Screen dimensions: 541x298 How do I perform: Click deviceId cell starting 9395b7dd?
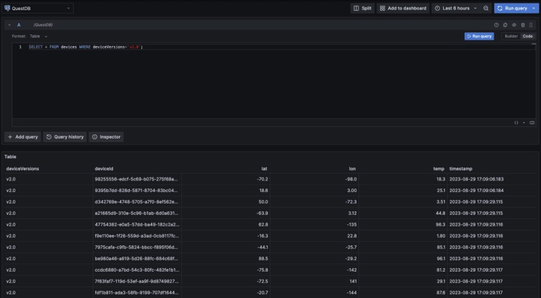click(x=137, y=191)
